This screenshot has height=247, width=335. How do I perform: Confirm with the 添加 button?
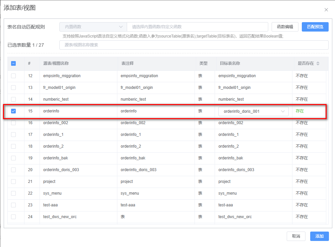pos(319,236)
